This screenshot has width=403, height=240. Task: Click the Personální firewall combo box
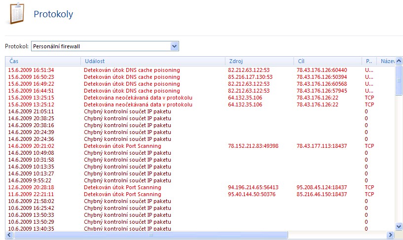pyautogui.click(x=105, y=46)
